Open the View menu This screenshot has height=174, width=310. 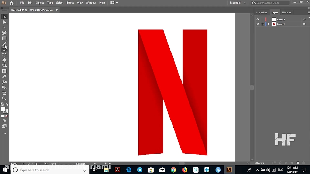[80, 3]
